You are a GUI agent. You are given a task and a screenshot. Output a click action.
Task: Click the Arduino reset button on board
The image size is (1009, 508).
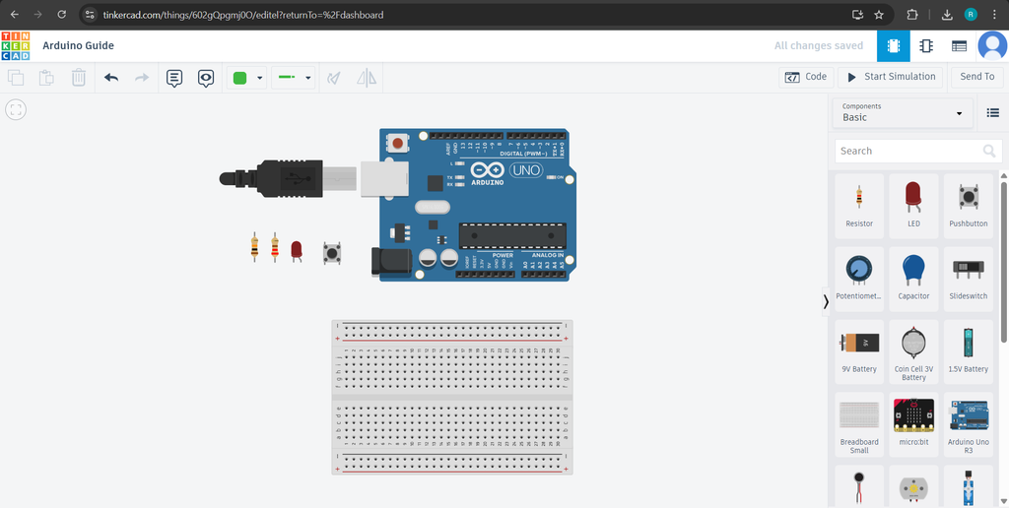click(398, 143)
